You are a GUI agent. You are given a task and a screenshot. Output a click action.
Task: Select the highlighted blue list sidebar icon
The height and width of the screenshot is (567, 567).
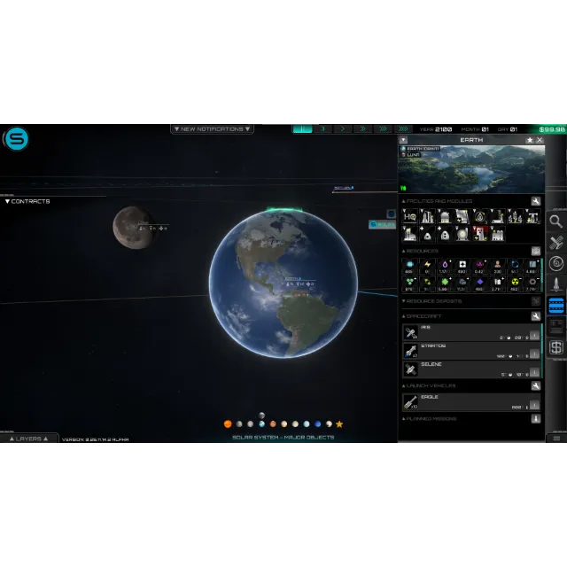(555, 305)
